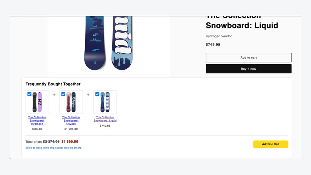The width and height of the screenshot is (311, 175).
Task: Click the white Add to cart button
Action: coord(248,58)
